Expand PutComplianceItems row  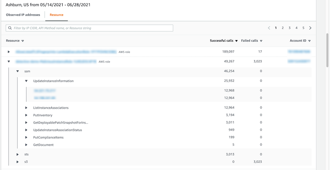click(x=26, y=137)
